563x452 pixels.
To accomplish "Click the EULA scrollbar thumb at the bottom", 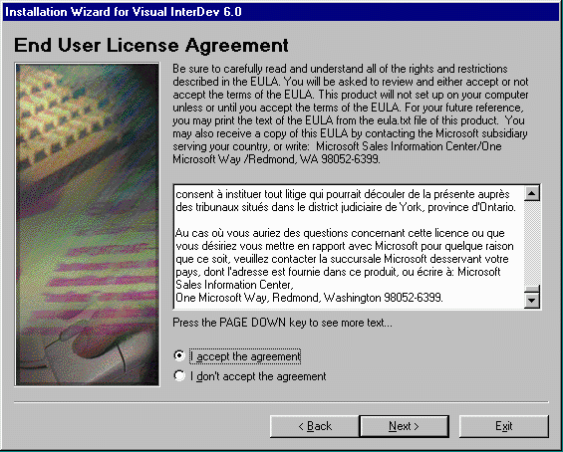I will tap(532, 289).
